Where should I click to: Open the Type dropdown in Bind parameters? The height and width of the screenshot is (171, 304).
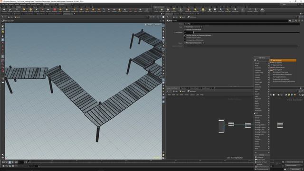point(193,27)
